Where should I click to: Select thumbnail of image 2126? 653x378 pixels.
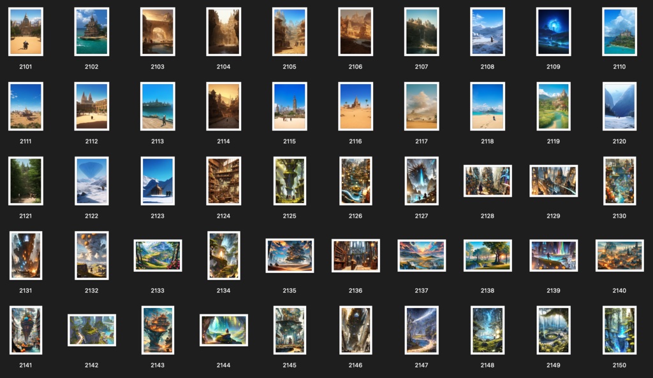(356, 181)
